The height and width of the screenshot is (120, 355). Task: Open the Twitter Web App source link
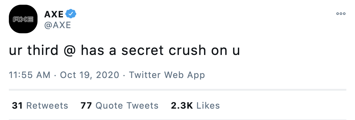click(167, 75)
